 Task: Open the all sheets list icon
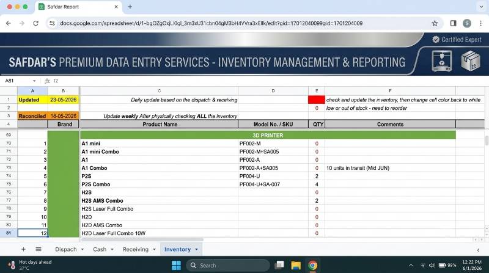[x=39, y=249]
